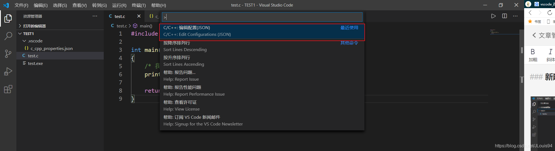Open the 选择(S) menu

coord(60,5)
